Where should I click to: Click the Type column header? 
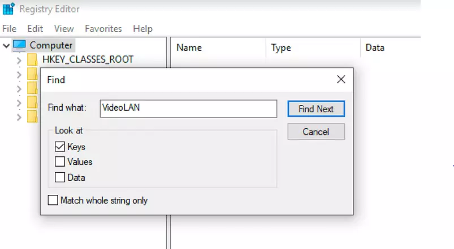[280, 48]
